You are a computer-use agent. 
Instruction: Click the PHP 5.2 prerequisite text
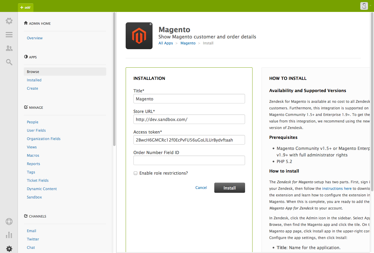pyautogui.click(x=284, y=162)
